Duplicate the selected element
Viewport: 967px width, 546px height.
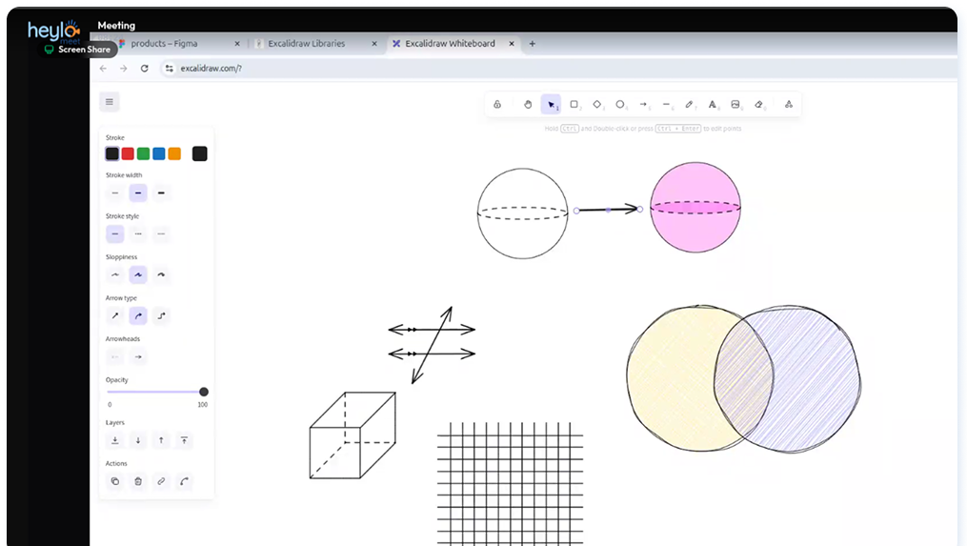[114, 481]
